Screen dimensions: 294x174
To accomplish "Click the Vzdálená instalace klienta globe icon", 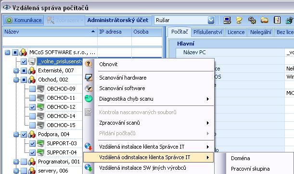I will pyautogui.click(x=89, y=147).
